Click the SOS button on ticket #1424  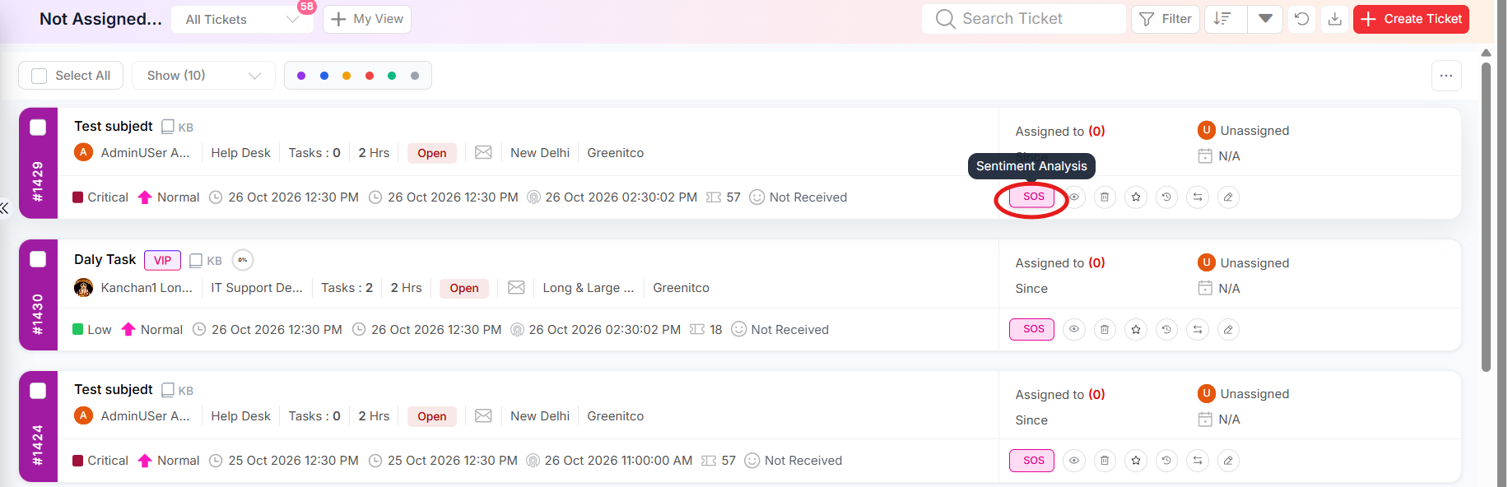(1032, 461)
